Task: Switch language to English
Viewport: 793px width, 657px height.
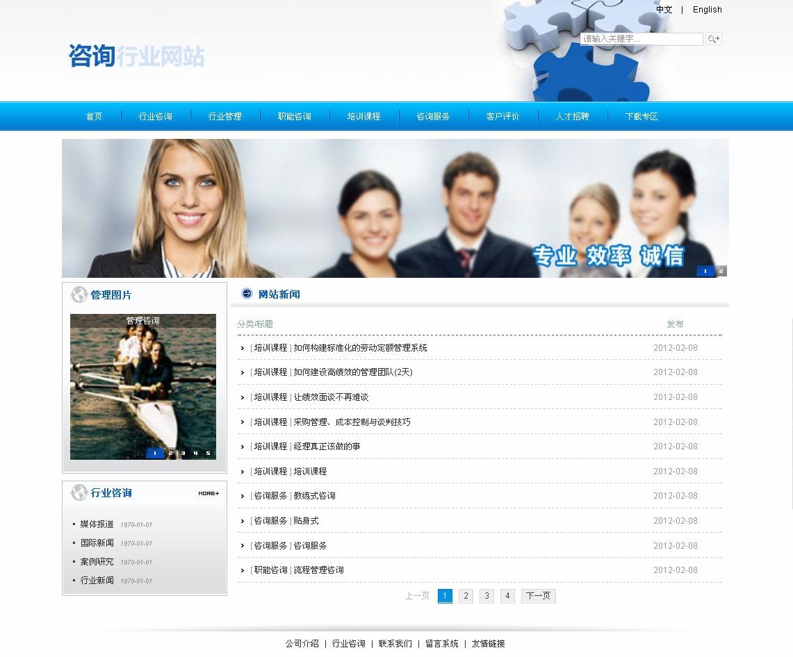Action: 707,10
